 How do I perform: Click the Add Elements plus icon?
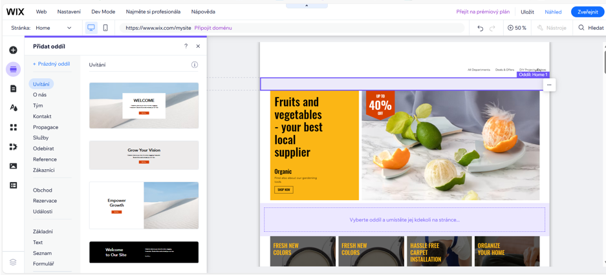pyautogui.click(x=13, y=50)
